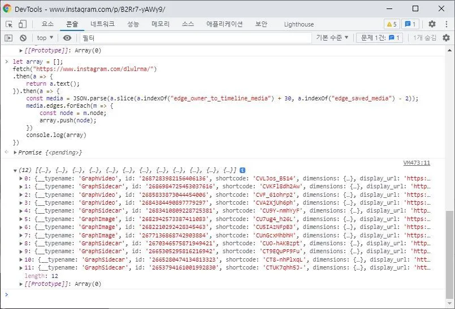Switch to the 보안 tab
The width and height of the screenshot is (455, 309).
click(x=261, y=24)
